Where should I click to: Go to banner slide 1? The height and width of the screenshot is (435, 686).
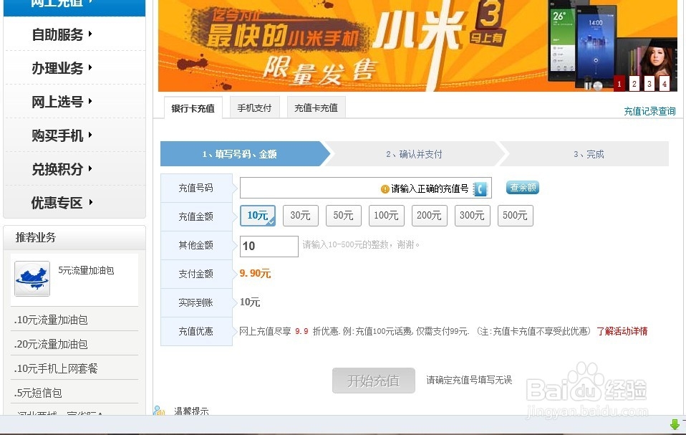[619, 83]
